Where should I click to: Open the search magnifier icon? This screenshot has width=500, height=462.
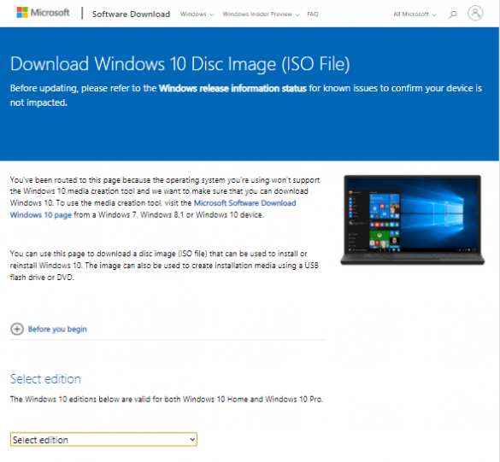pyautogui.click(x=453, y=15)
